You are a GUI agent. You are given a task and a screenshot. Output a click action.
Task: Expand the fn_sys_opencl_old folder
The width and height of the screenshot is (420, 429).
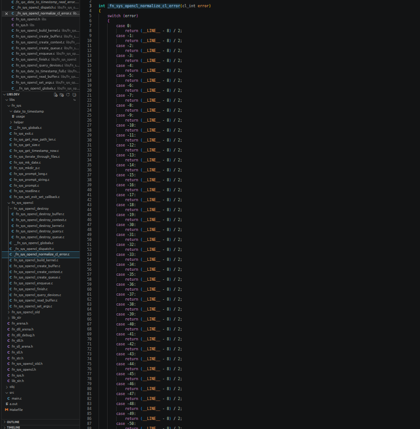tap(9, 312)
